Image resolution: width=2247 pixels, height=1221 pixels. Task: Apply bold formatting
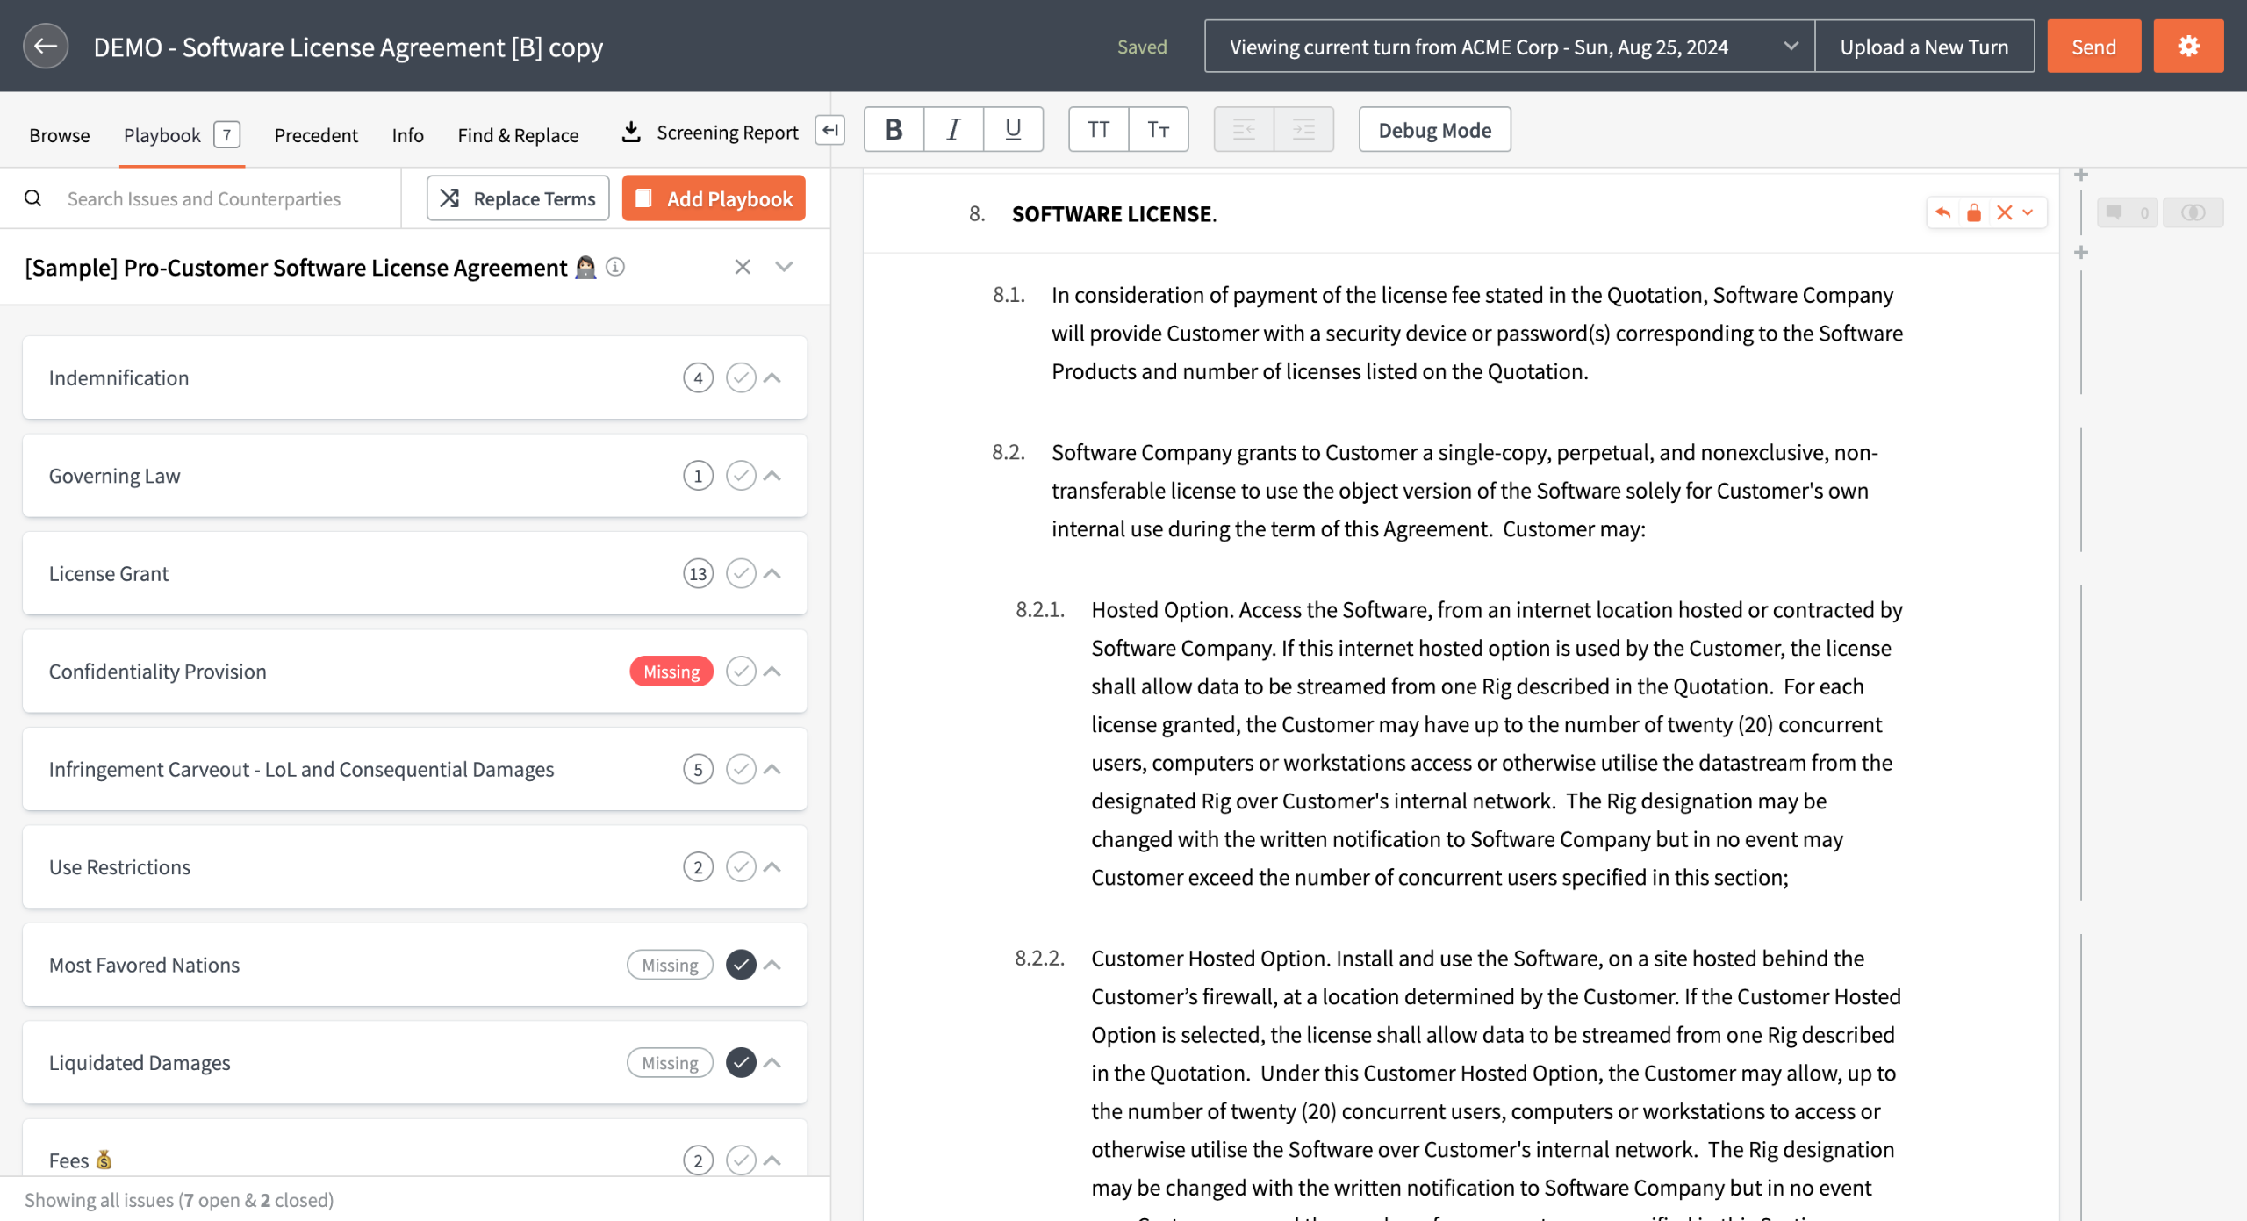tap(894, 130)
